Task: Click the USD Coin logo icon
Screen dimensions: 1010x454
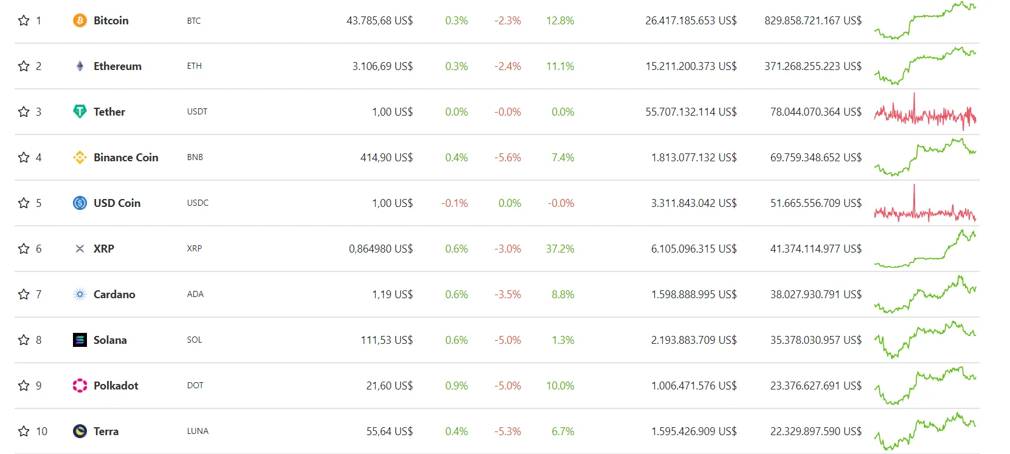Action: [x=80, y=203]
